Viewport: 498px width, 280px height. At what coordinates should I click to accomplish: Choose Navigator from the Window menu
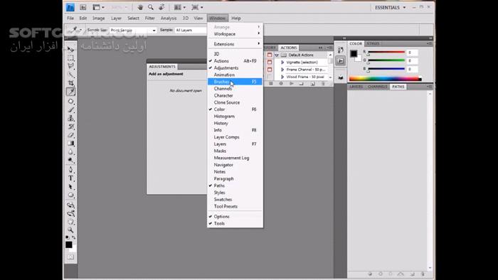click(x=235, y=165)
